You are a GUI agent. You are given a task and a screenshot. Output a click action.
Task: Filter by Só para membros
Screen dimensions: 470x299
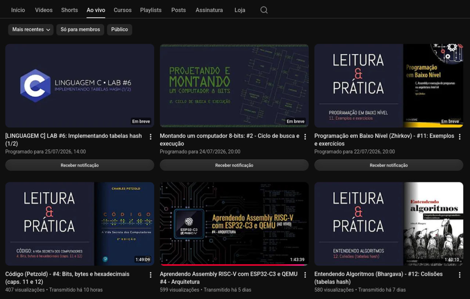80,30
